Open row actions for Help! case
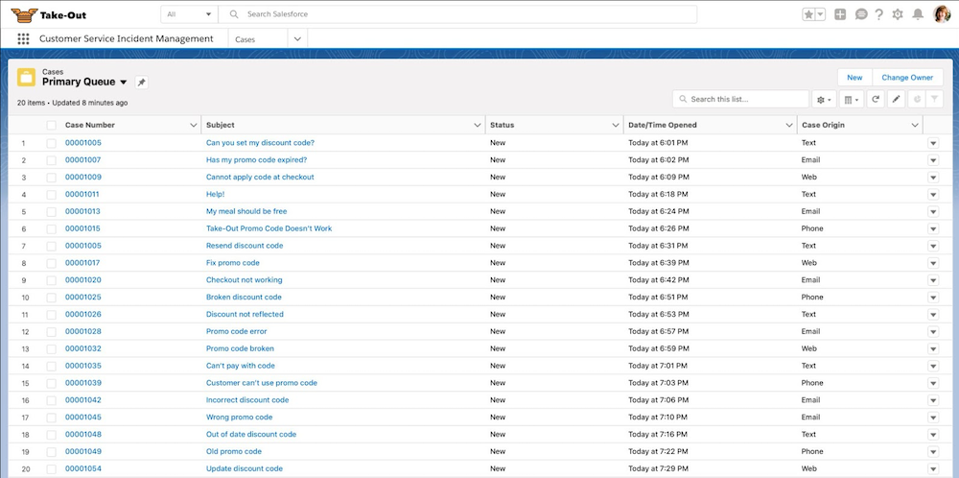Screen dimensions: 959x478 933,194
